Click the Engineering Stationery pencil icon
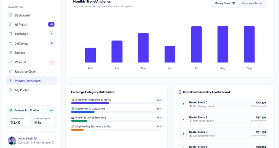The height and width of the screenshot is (148, 279). pyautogui.click(x=73, y=126)
